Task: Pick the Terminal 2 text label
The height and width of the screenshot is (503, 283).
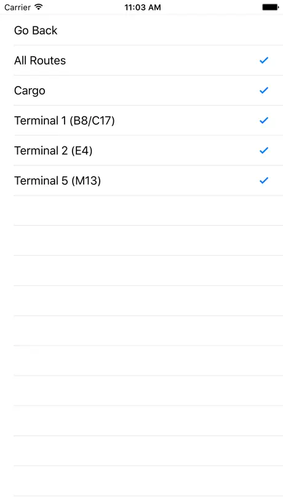Action: [x=41, y=151]
